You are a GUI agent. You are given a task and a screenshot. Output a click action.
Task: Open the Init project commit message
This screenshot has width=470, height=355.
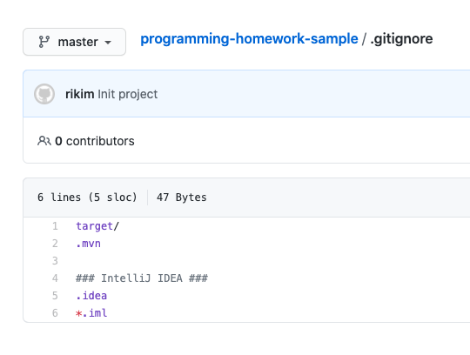[127, 94]
